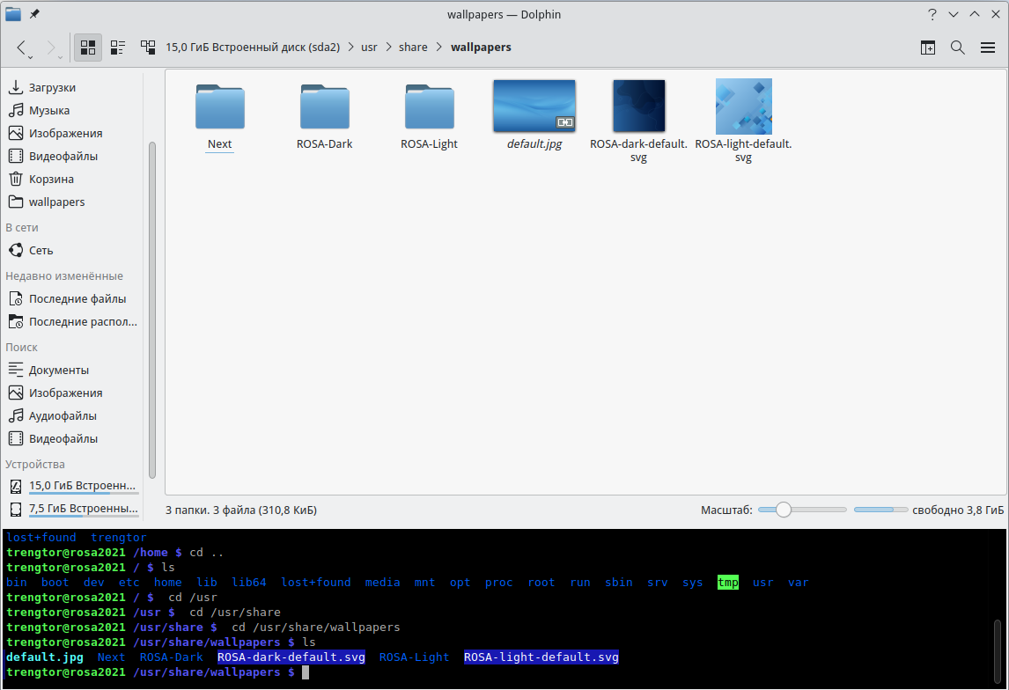The image size is (1009, 690).
Task: Go forward with the forward arrow
Action: click(x=51, y=47)
